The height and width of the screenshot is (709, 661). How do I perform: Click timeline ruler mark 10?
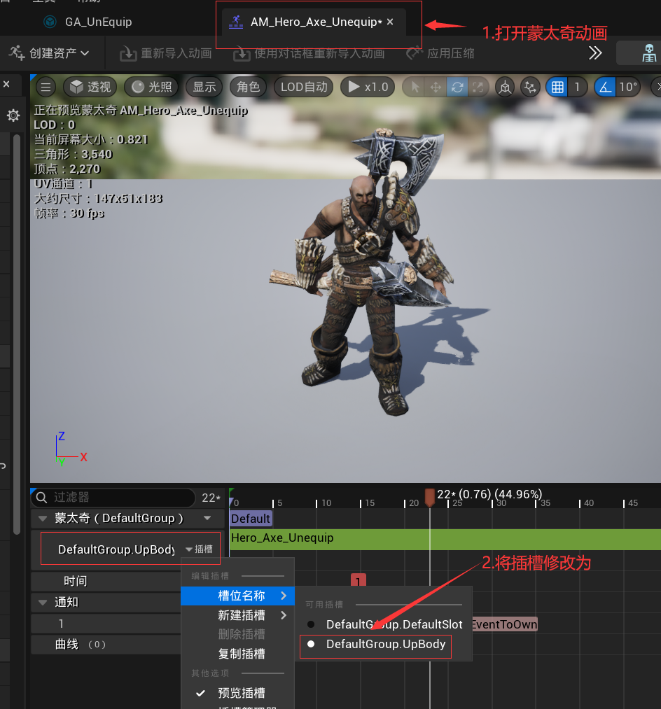pos(326,503)
